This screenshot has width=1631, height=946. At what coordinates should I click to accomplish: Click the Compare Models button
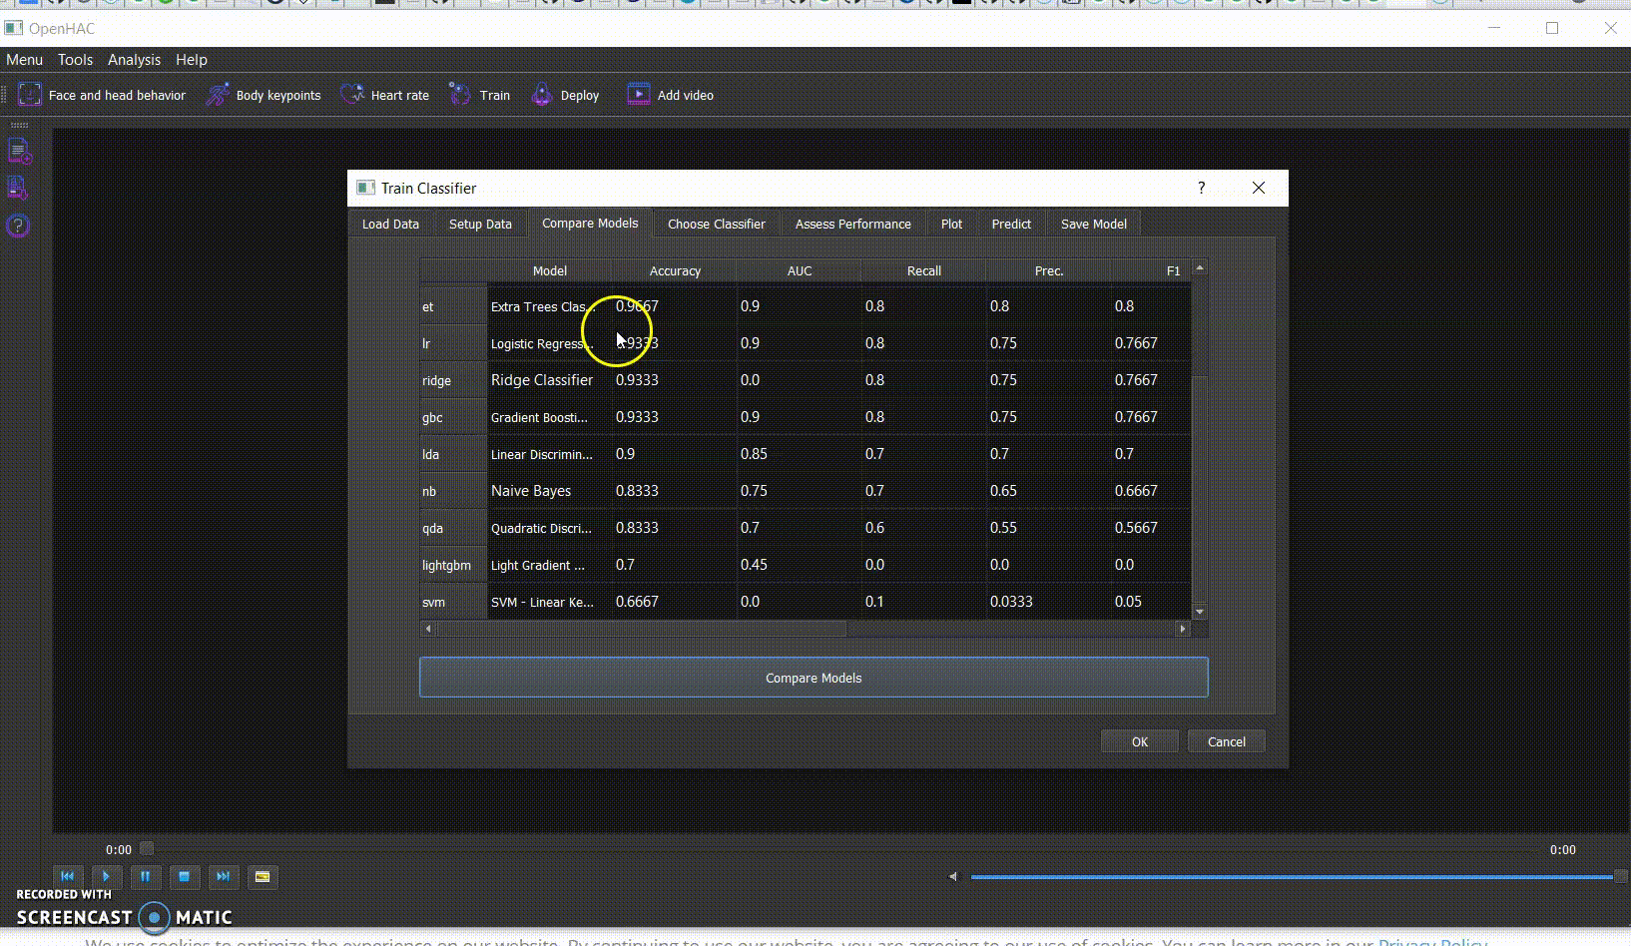click(x=813, y=678)
